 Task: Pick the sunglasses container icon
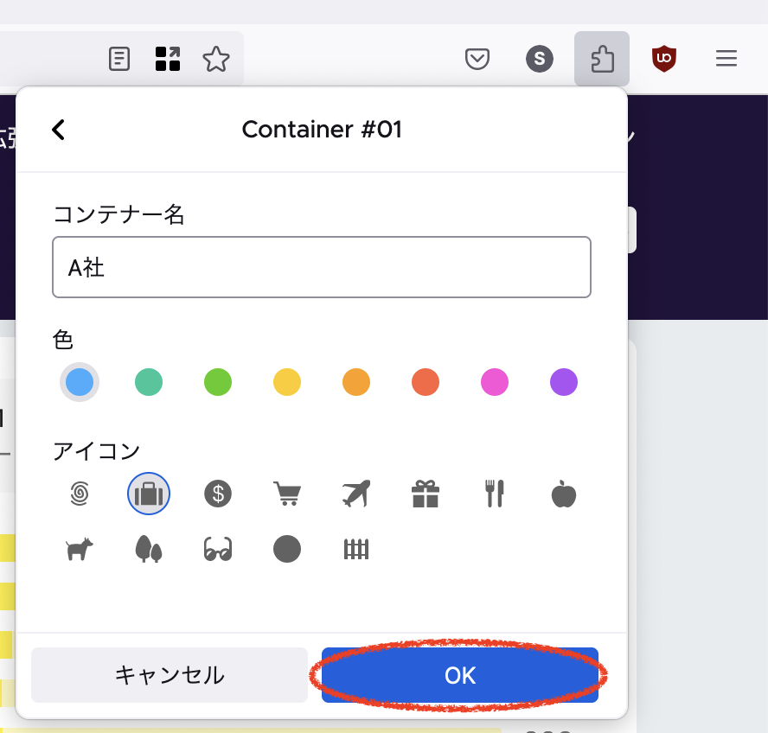point(218,549)
